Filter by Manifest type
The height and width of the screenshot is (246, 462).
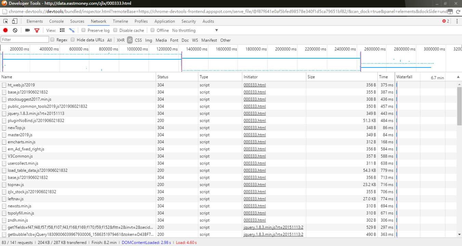coord(209,40)
